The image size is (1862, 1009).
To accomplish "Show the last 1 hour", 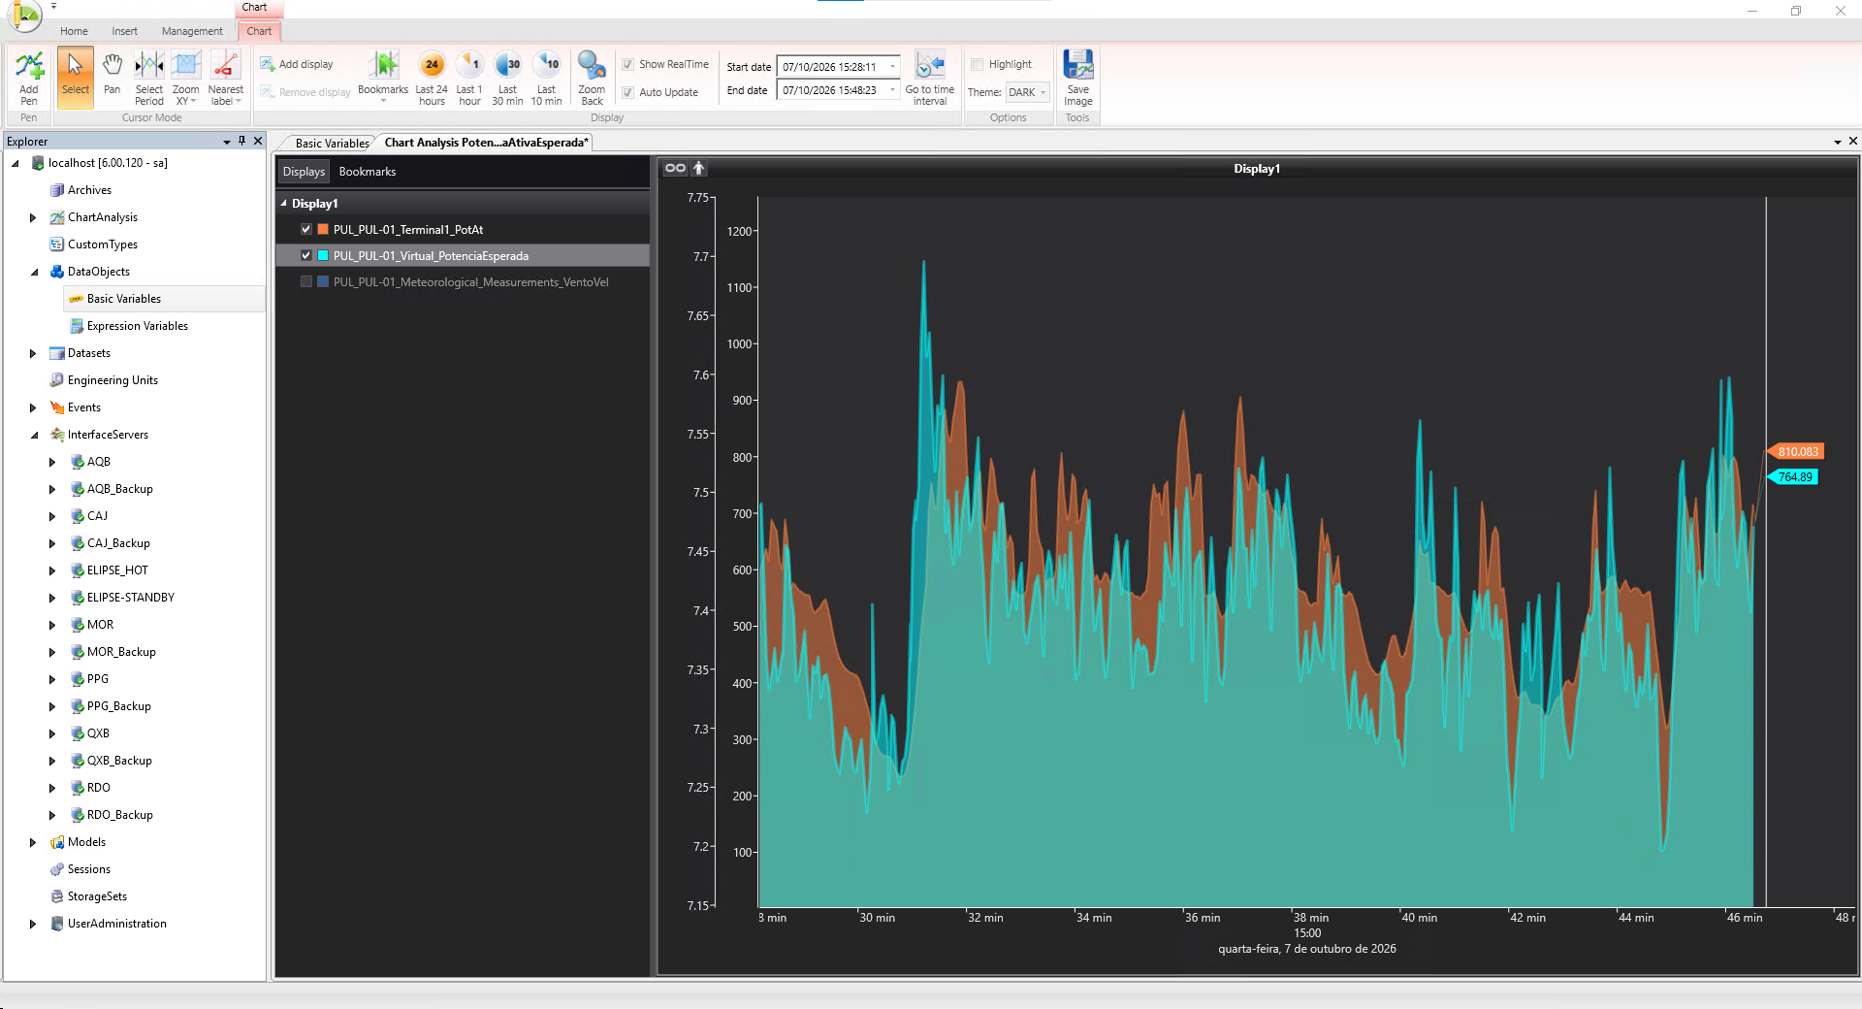I will point(469,77).
